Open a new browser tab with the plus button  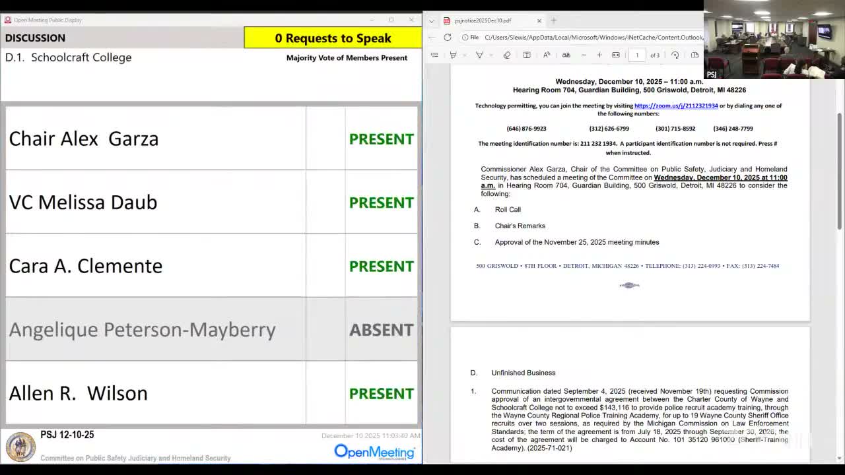click(x=553, y=20)
